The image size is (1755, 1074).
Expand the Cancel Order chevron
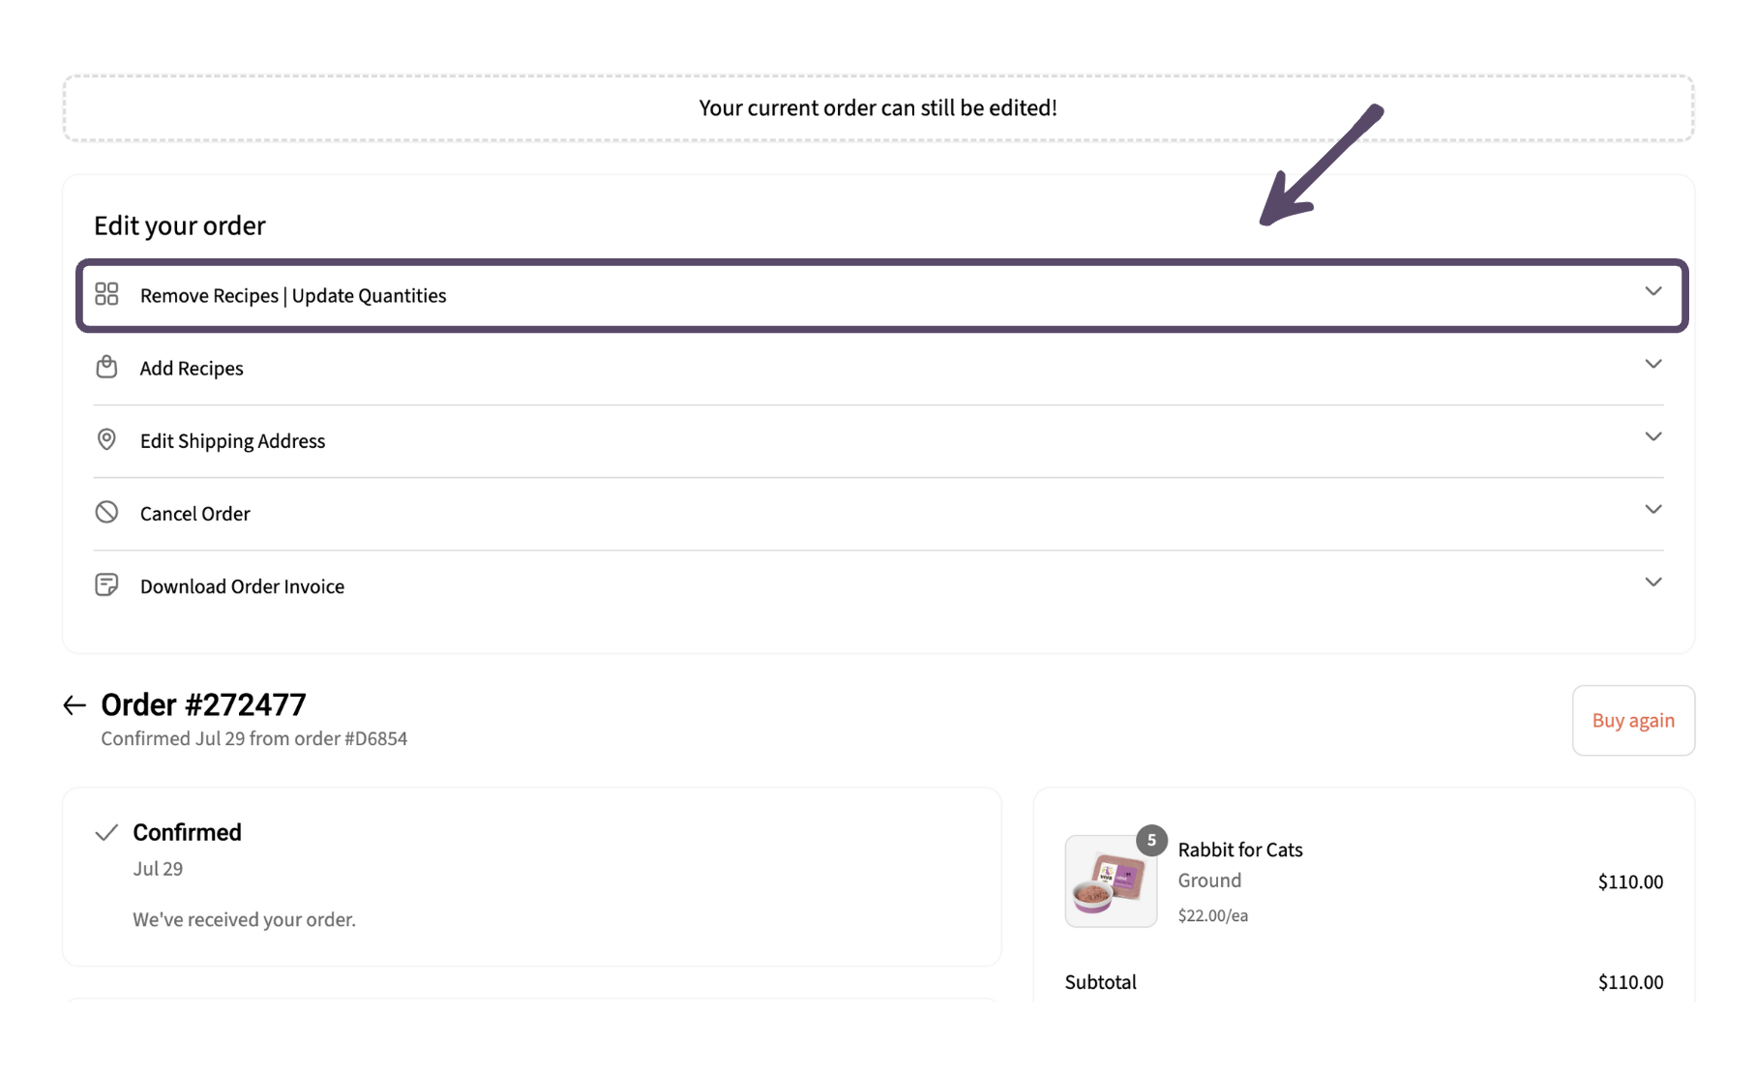coord(1653,509)
